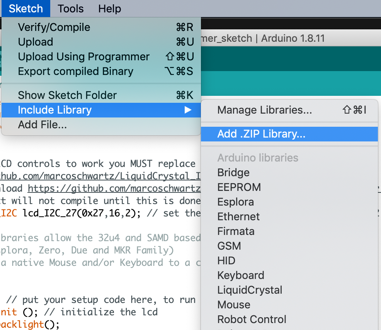Open the Tools menu

tap(70, 9)
